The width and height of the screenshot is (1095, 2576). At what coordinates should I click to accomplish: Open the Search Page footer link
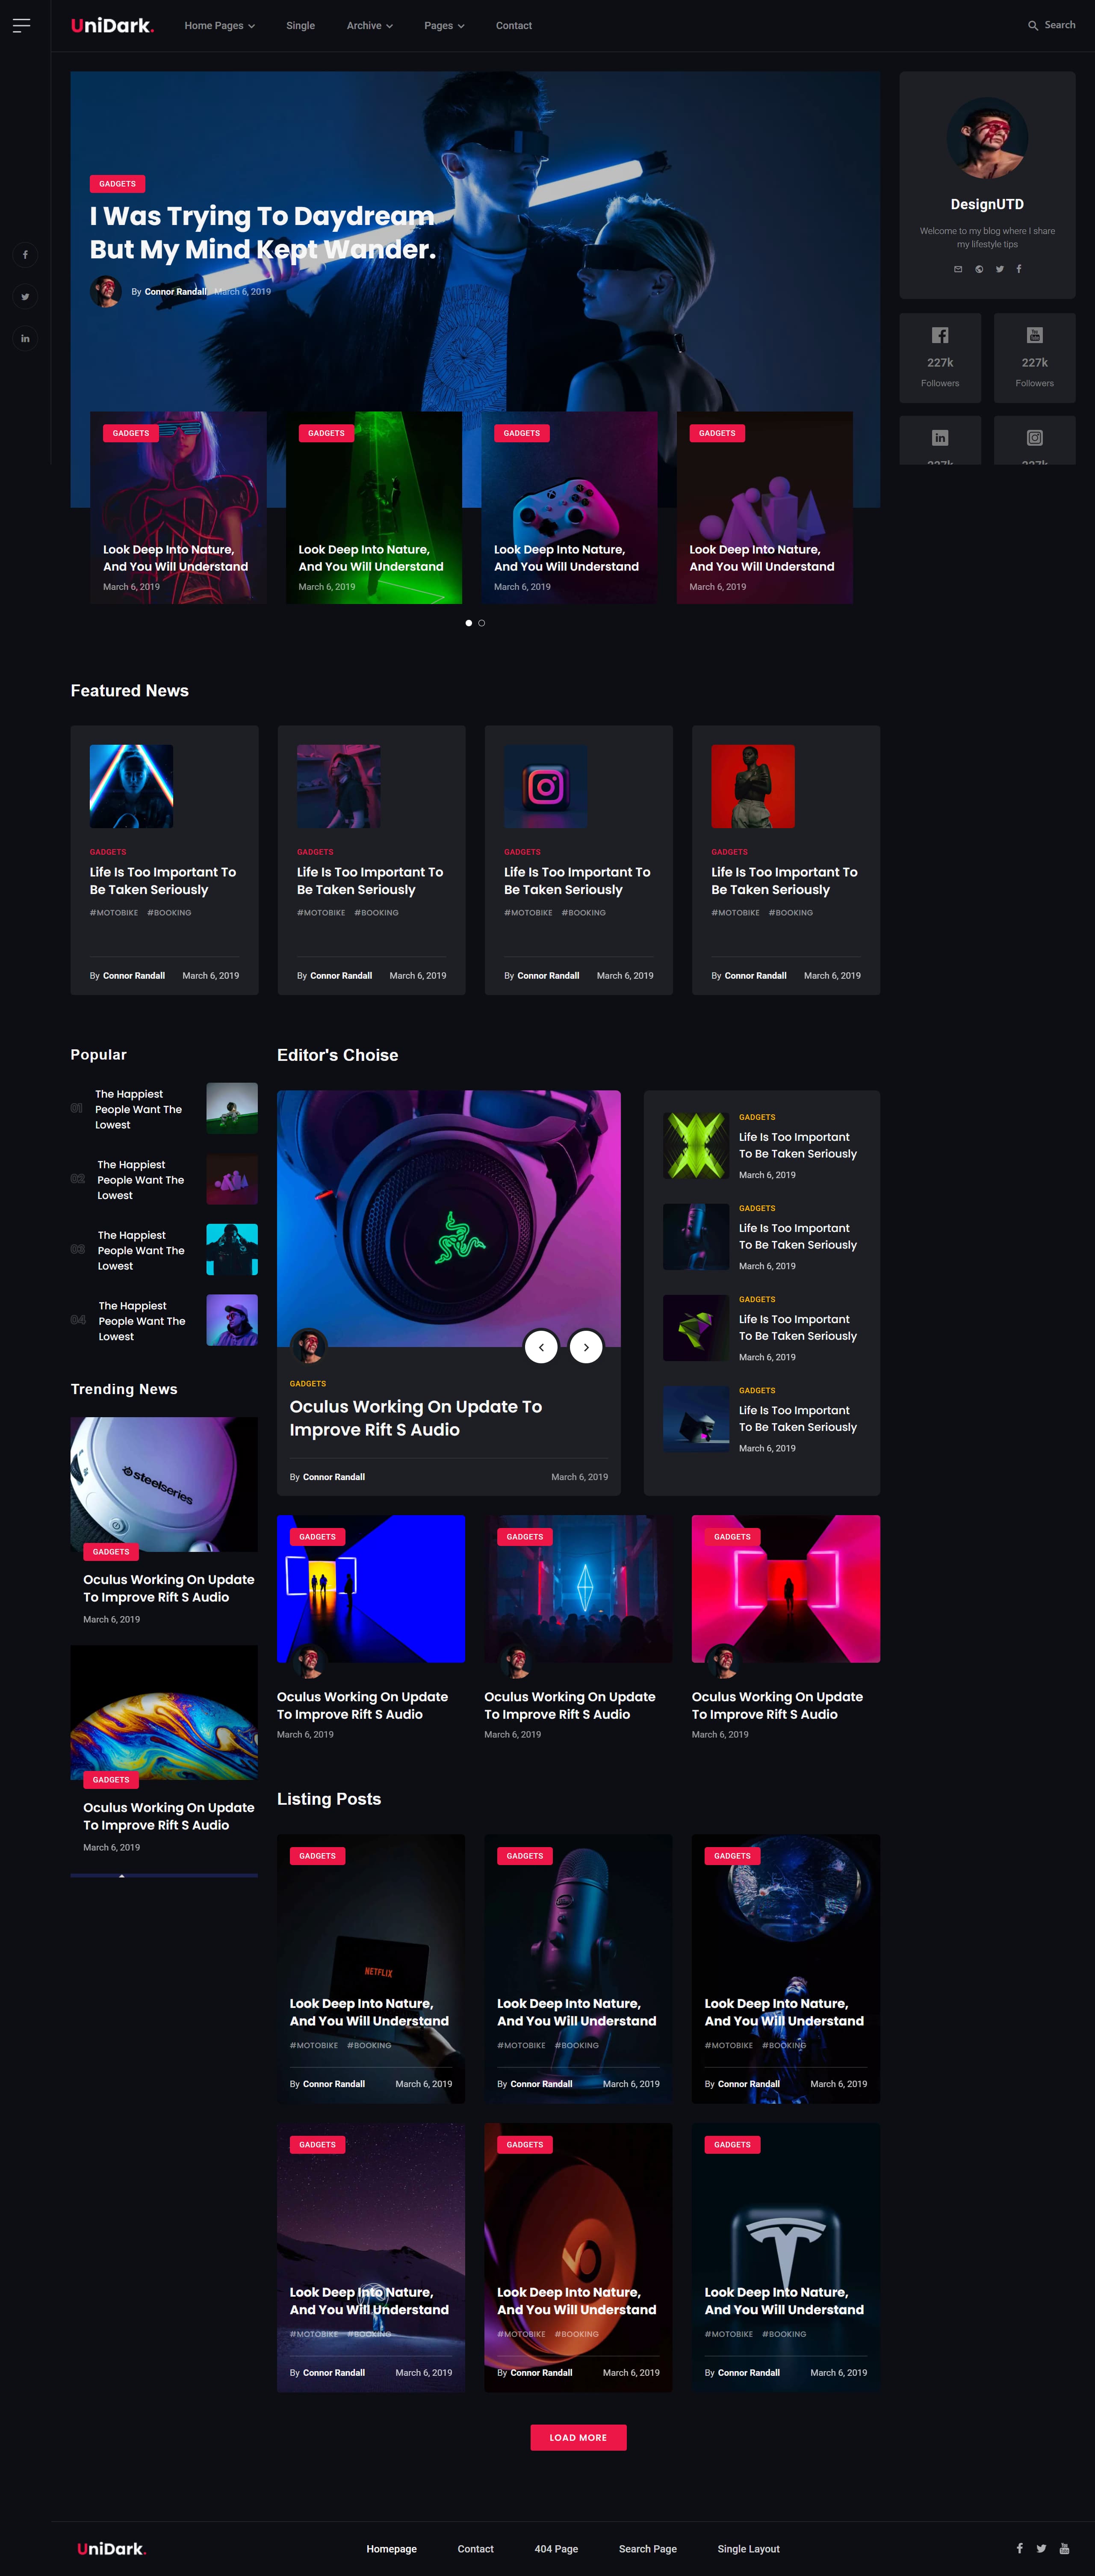[x=647, y=2548]
